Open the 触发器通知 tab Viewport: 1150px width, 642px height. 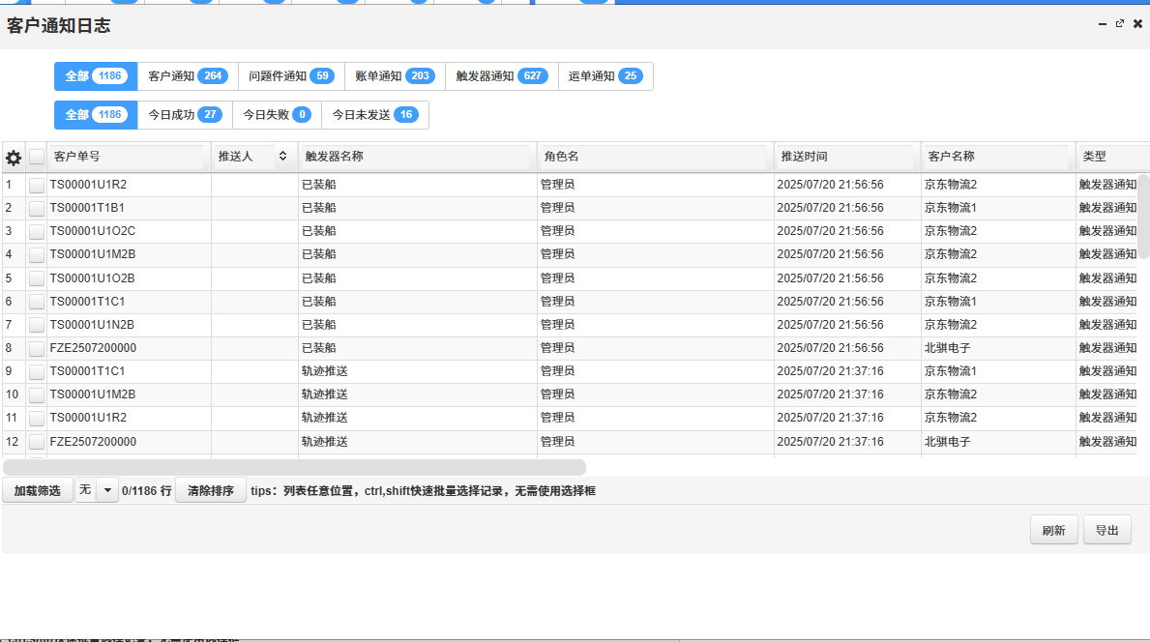point(501,76)
